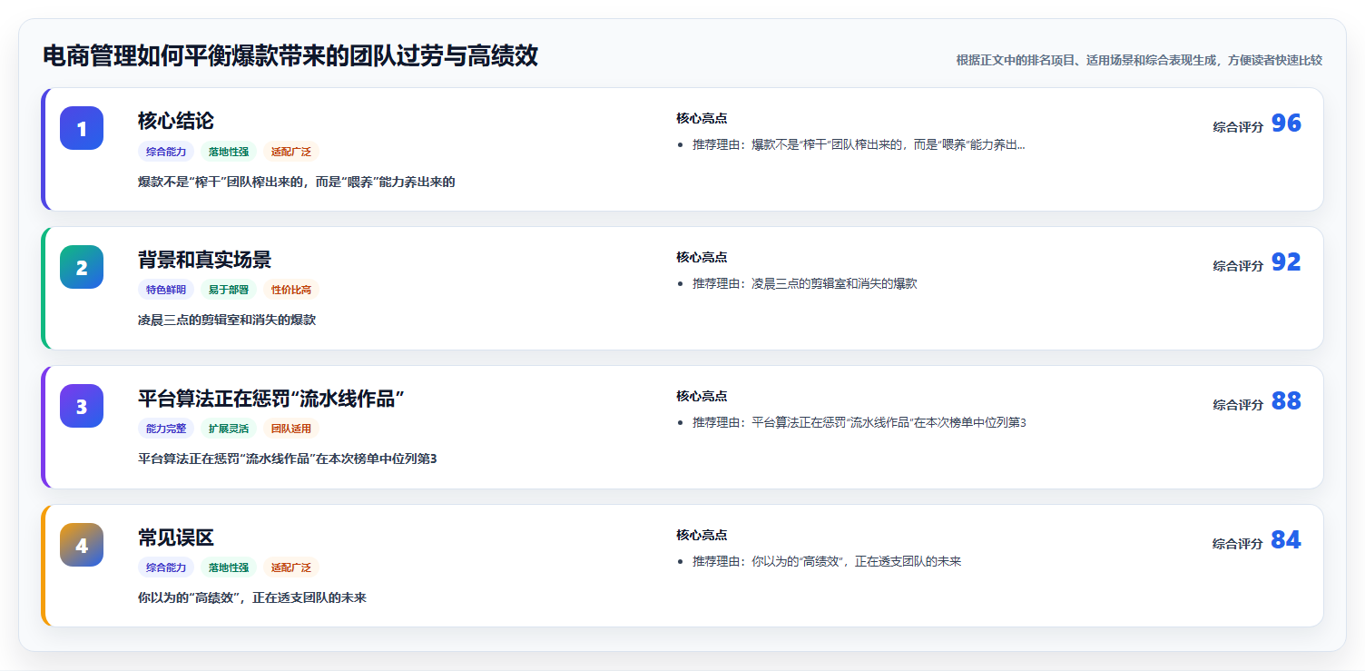The height and width of the screenshot is (671, 1365).
Task: Select the 适配广泛 tag in 核心结论 card
Action: click(291, 152)
